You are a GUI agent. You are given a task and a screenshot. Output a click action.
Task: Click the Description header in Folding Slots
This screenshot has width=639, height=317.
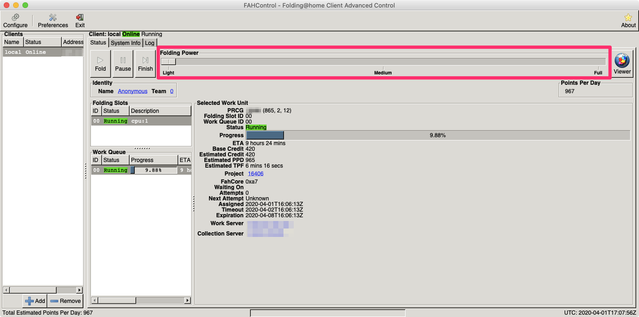pos(160,111)
